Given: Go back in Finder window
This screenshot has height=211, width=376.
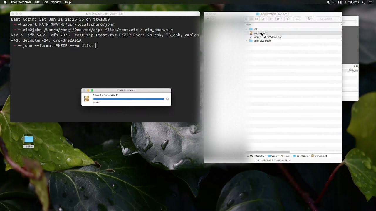Looking at the screenshot, I should [x=208, y=19].
